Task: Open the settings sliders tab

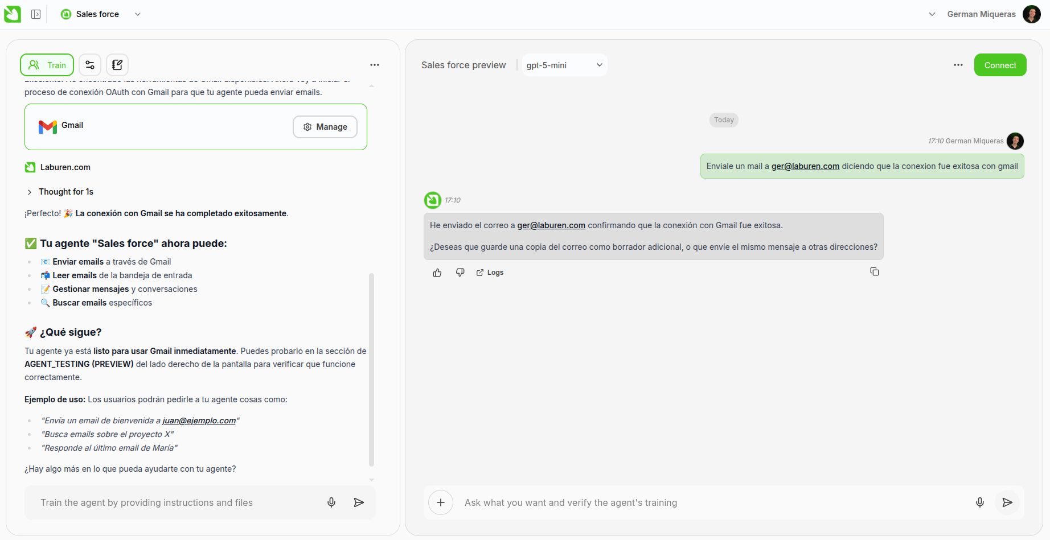Action: click(x=90, y=65)
